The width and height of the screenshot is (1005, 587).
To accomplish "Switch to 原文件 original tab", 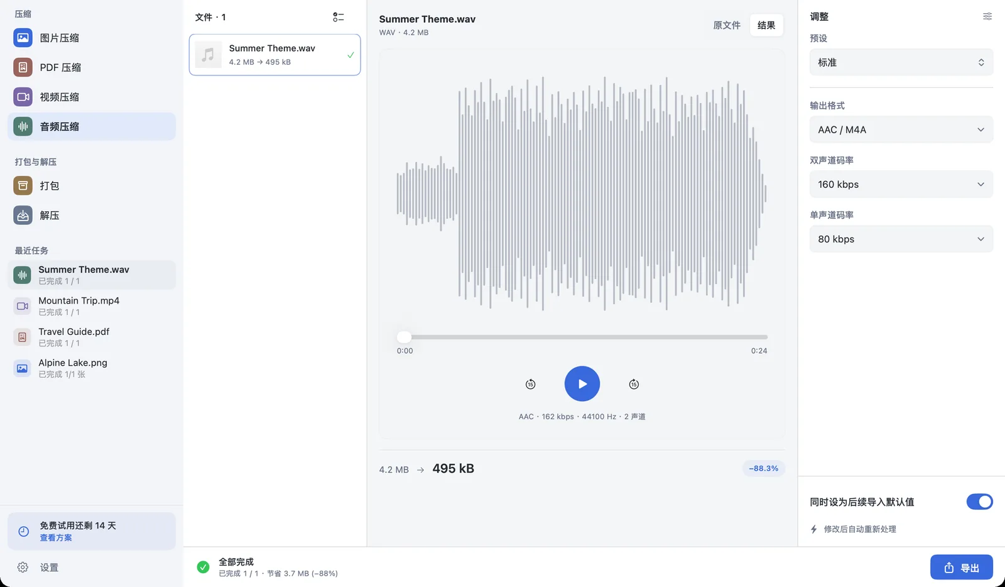I will tap(727, 25).
